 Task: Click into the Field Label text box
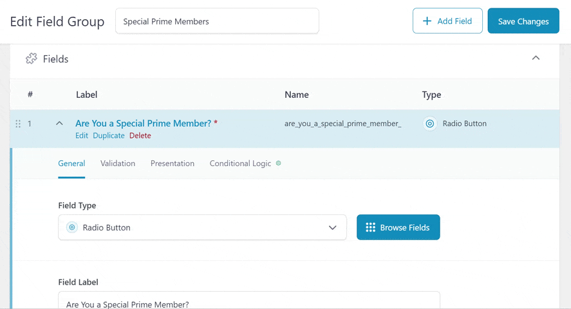click(x=248, y=301)
